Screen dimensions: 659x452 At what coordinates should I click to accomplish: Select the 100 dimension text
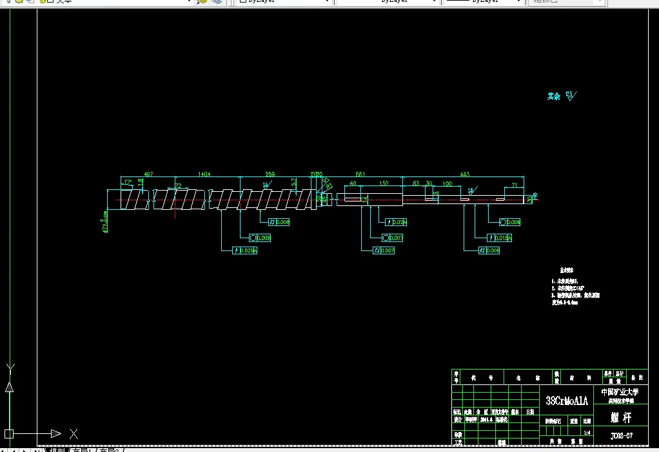tap(448, 184)
